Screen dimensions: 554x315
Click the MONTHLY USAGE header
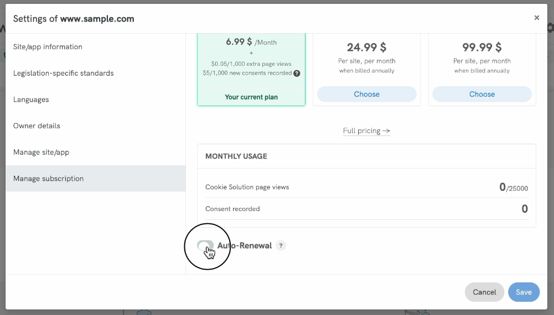coord(236,156)
